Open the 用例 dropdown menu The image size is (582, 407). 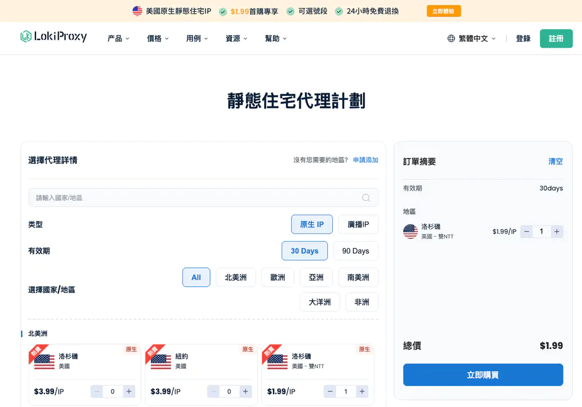[x=197, y=38]
